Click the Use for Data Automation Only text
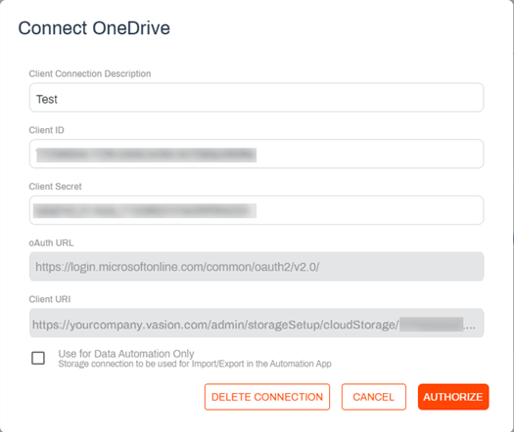 [x=126, y=354]
